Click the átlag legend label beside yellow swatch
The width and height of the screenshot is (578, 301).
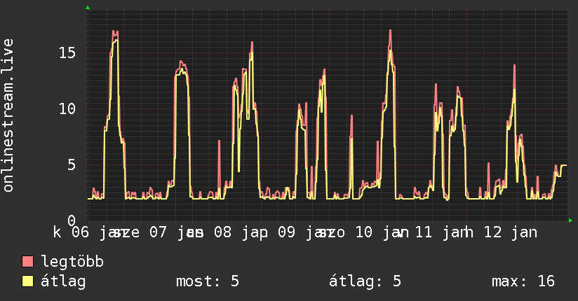click(x=63, y=281)
